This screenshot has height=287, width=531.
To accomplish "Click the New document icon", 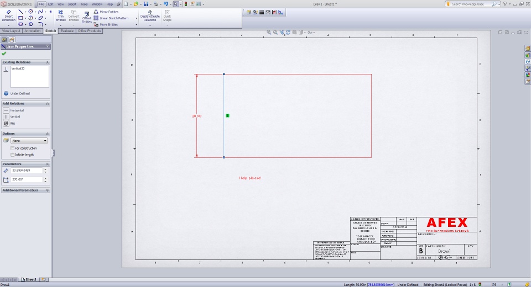I will tap(126, 4).
